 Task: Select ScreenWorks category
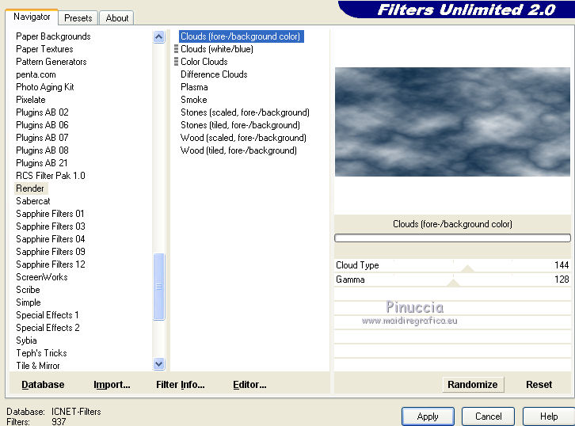click(42, 277)
